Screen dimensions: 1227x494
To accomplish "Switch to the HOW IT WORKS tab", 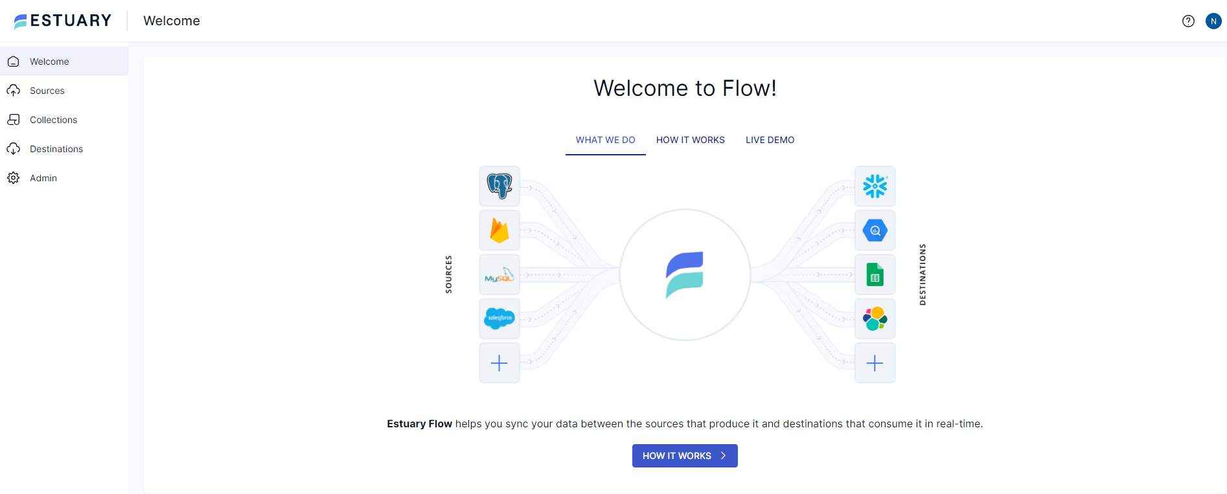I will click(x=691, y=140).
